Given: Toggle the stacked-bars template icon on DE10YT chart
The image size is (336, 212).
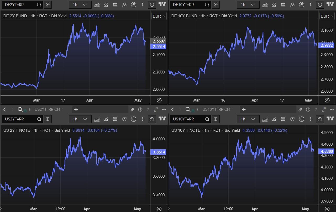Looking at the screenshot, I should coord(283,5).
